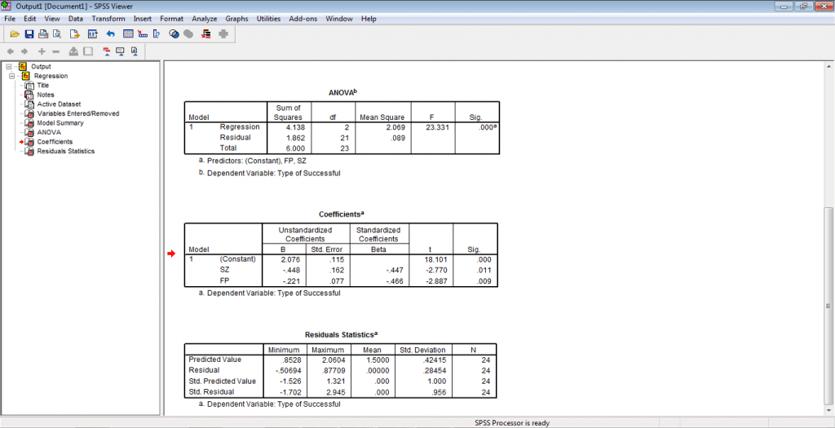This screenshot has width=835, height=428.
Task: Click the Designate Window plus icon
Action: pyautogui.click(x=223, y=34)
